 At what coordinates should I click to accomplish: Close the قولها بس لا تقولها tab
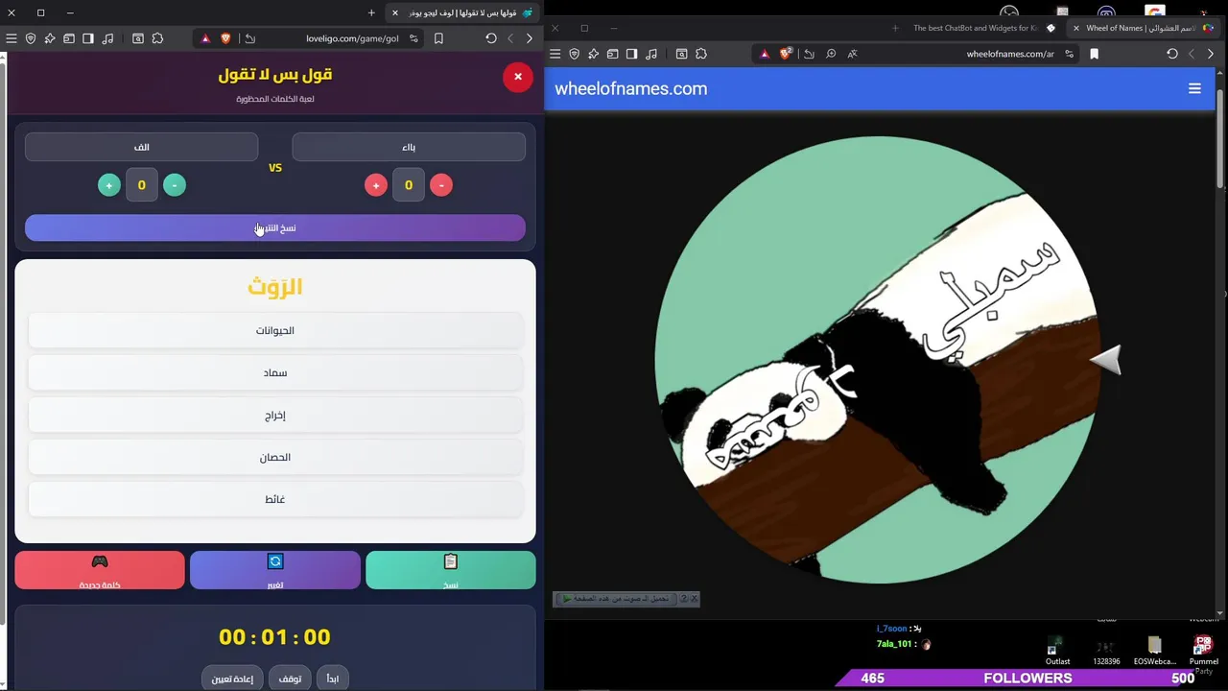[394, 12]
